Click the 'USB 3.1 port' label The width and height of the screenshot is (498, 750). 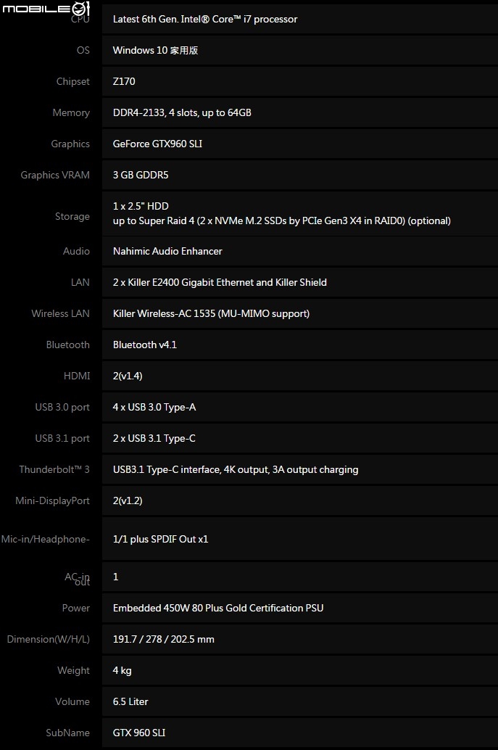point(62,439)
